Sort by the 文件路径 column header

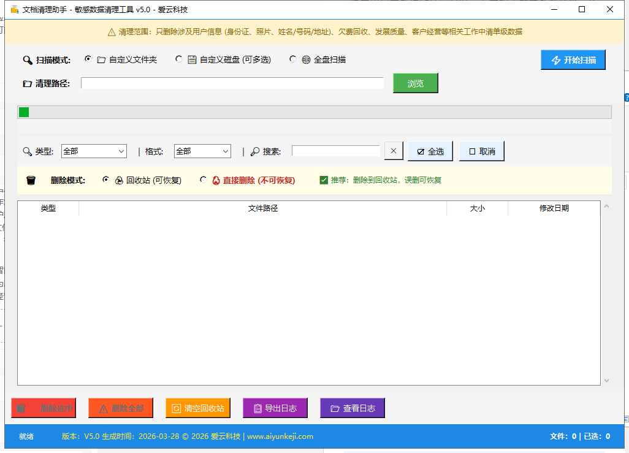[x=263, y=208]
